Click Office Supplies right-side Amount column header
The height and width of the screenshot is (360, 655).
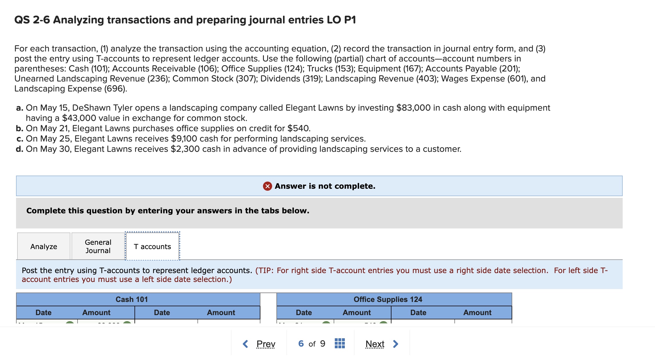[477, 313]
